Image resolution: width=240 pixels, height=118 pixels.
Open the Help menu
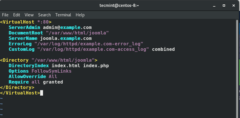[x=80, y=15]
